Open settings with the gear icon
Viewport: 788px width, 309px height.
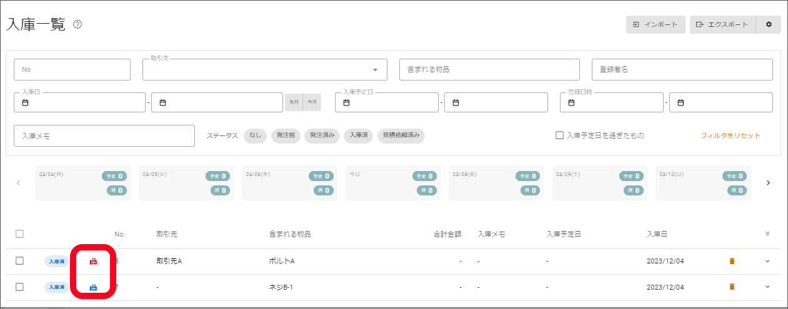(769, 24)
